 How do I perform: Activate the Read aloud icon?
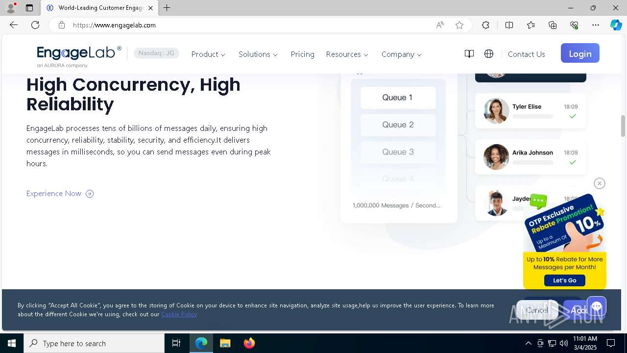(440, 25)
